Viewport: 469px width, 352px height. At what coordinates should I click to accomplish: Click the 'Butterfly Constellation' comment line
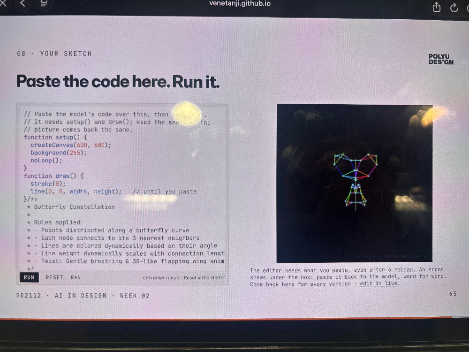[x=71, y=207]
